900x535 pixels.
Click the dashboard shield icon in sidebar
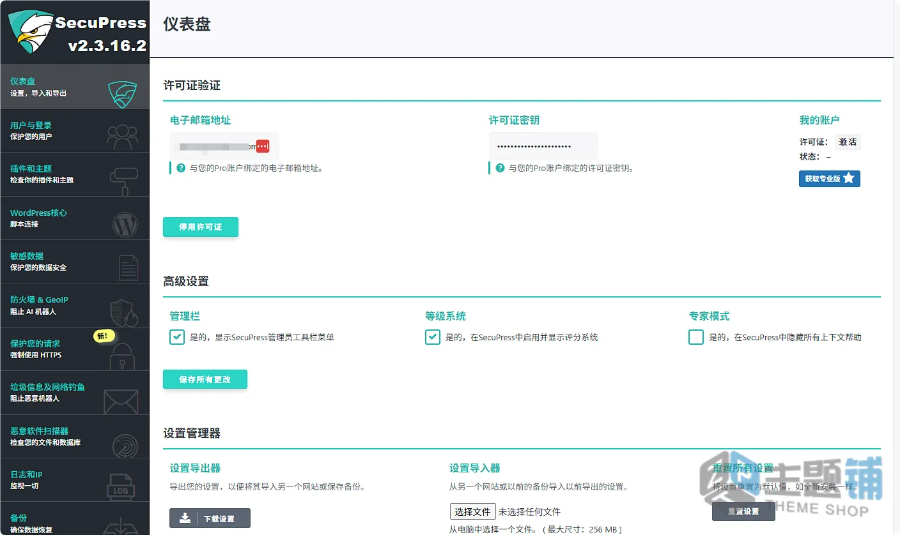(122, 94)
